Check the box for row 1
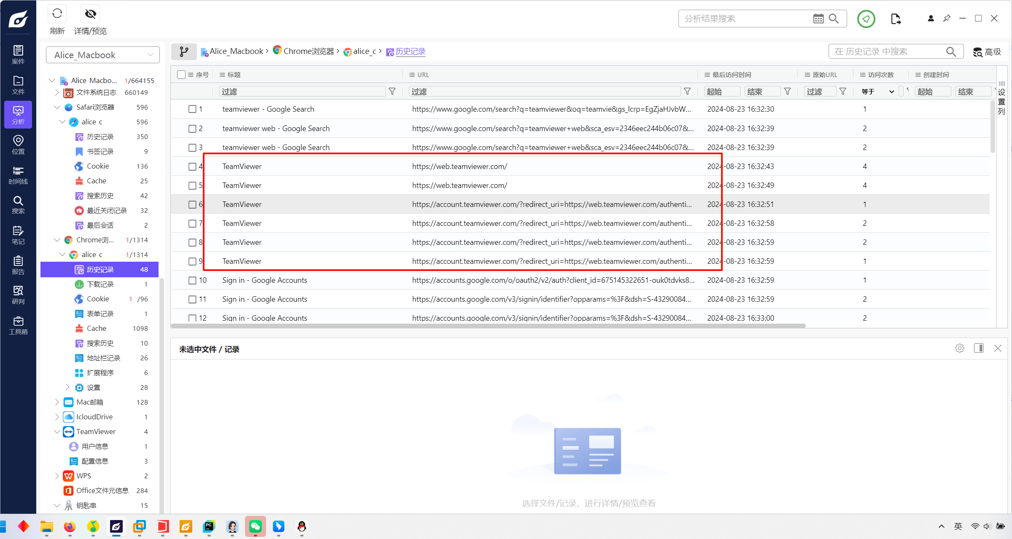The height and width of the screenshot is (539, 1012). coord(192,109)
